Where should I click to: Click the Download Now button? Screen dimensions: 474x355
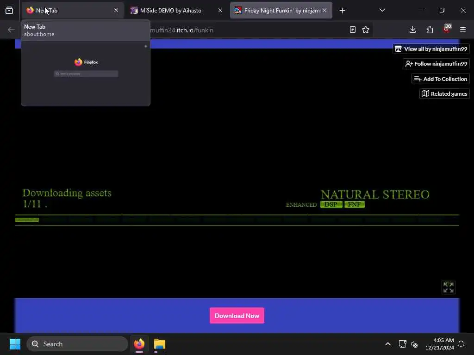pos(237,315)
